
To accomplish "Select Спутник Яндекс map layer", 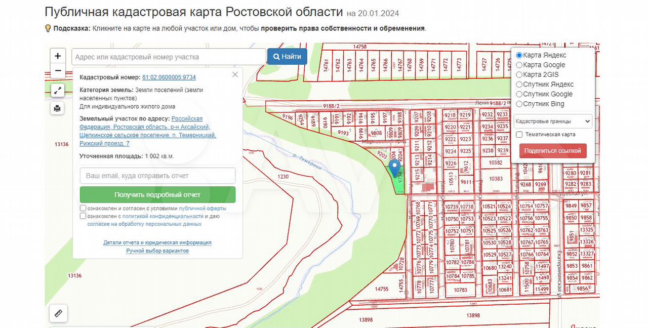I will pos(519,85).
